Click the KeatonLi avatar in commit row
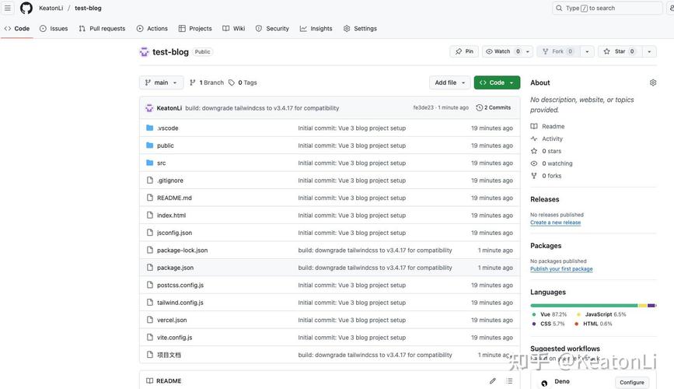 coord(149,108)
